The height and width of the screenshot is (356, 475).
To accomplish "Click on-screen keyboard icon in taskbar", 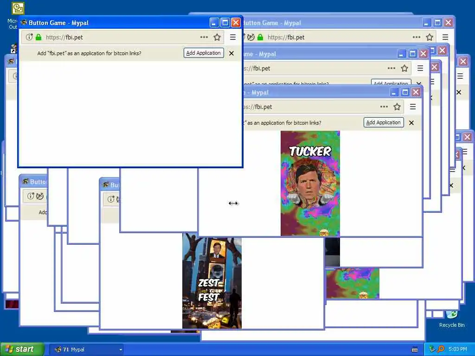I will click(415, 350).
